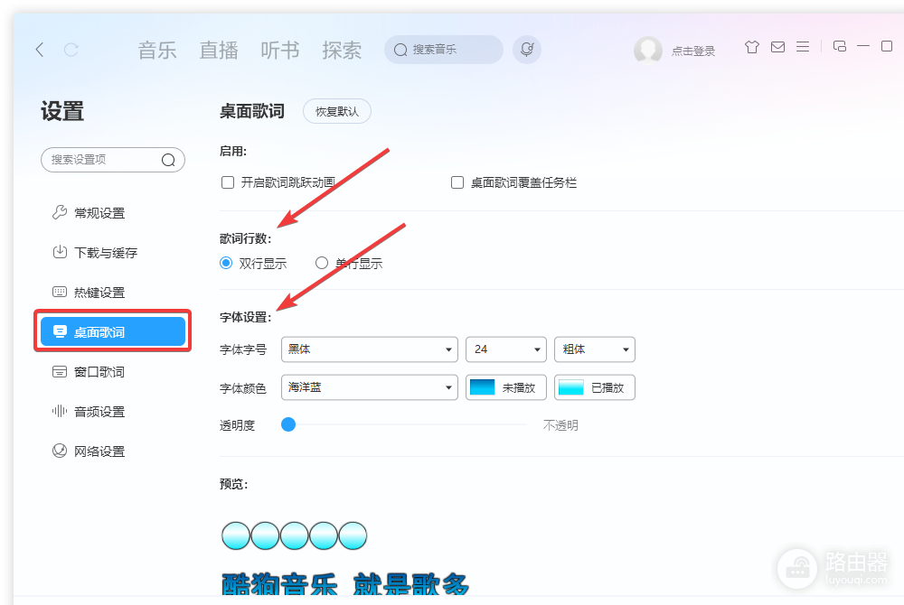Click the waveform icon for 音频设置
Image resolution: width=904 pixels, height=605 pixels.
[x=60, y=411]
